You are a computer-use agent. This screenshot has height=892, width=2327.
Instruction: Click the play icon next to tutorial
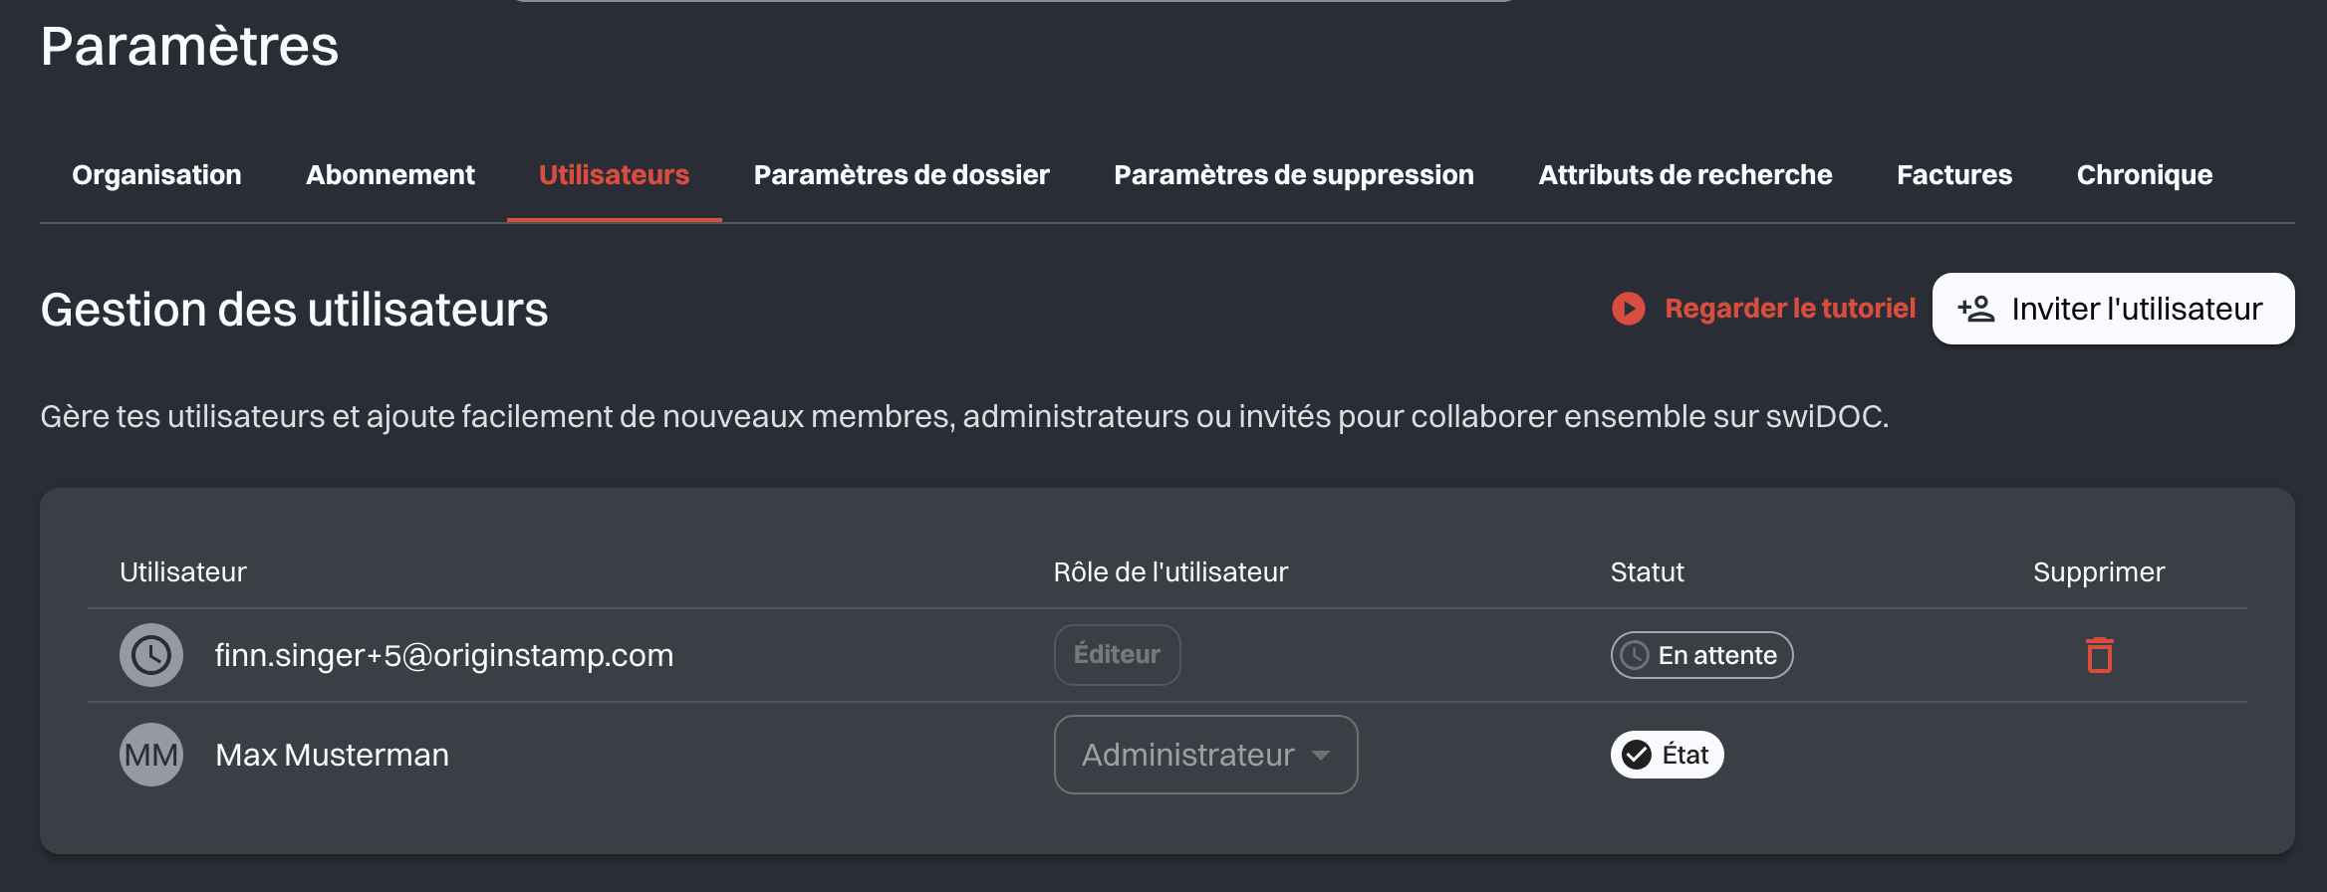1629,309
